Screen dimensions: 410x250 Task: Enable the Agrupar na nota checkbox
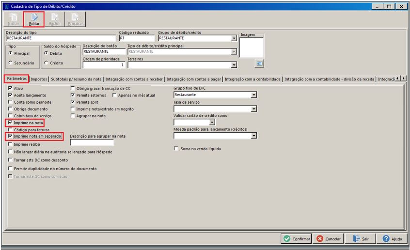click(x=73, y=115)
